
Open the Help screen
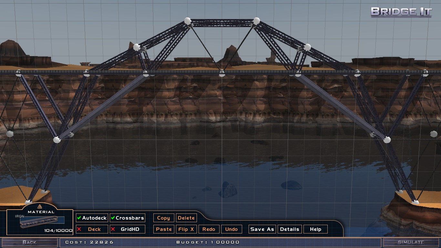315,229
